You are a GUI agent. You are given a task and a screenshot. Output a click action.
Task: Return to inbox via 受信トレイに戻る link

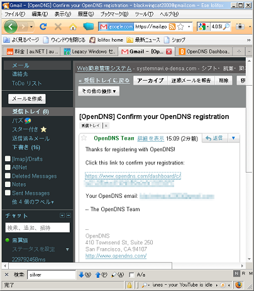pyautogui.click(x=104, y=81)
